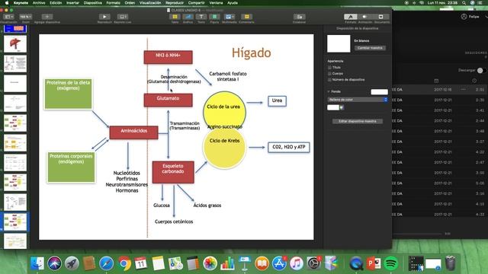
Task: Open the Insertar menu
Action: tap(73, 3)
